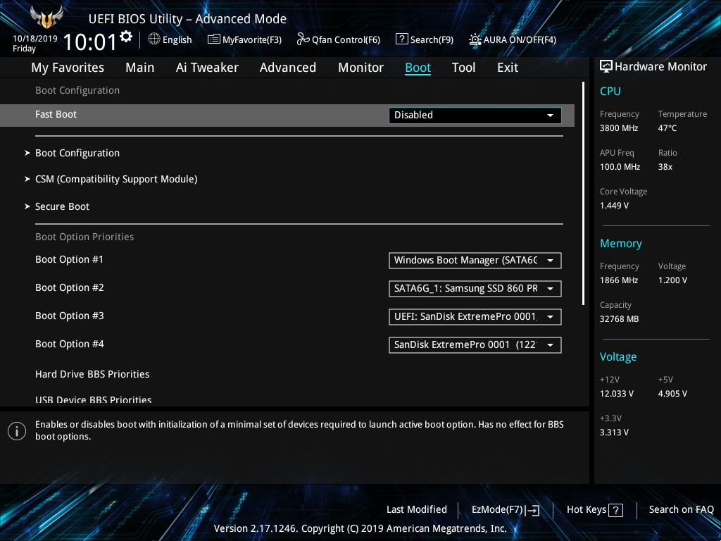Click the Boot Option Priorities heading
Screen dimensions: 721x541
coord(84,237)
